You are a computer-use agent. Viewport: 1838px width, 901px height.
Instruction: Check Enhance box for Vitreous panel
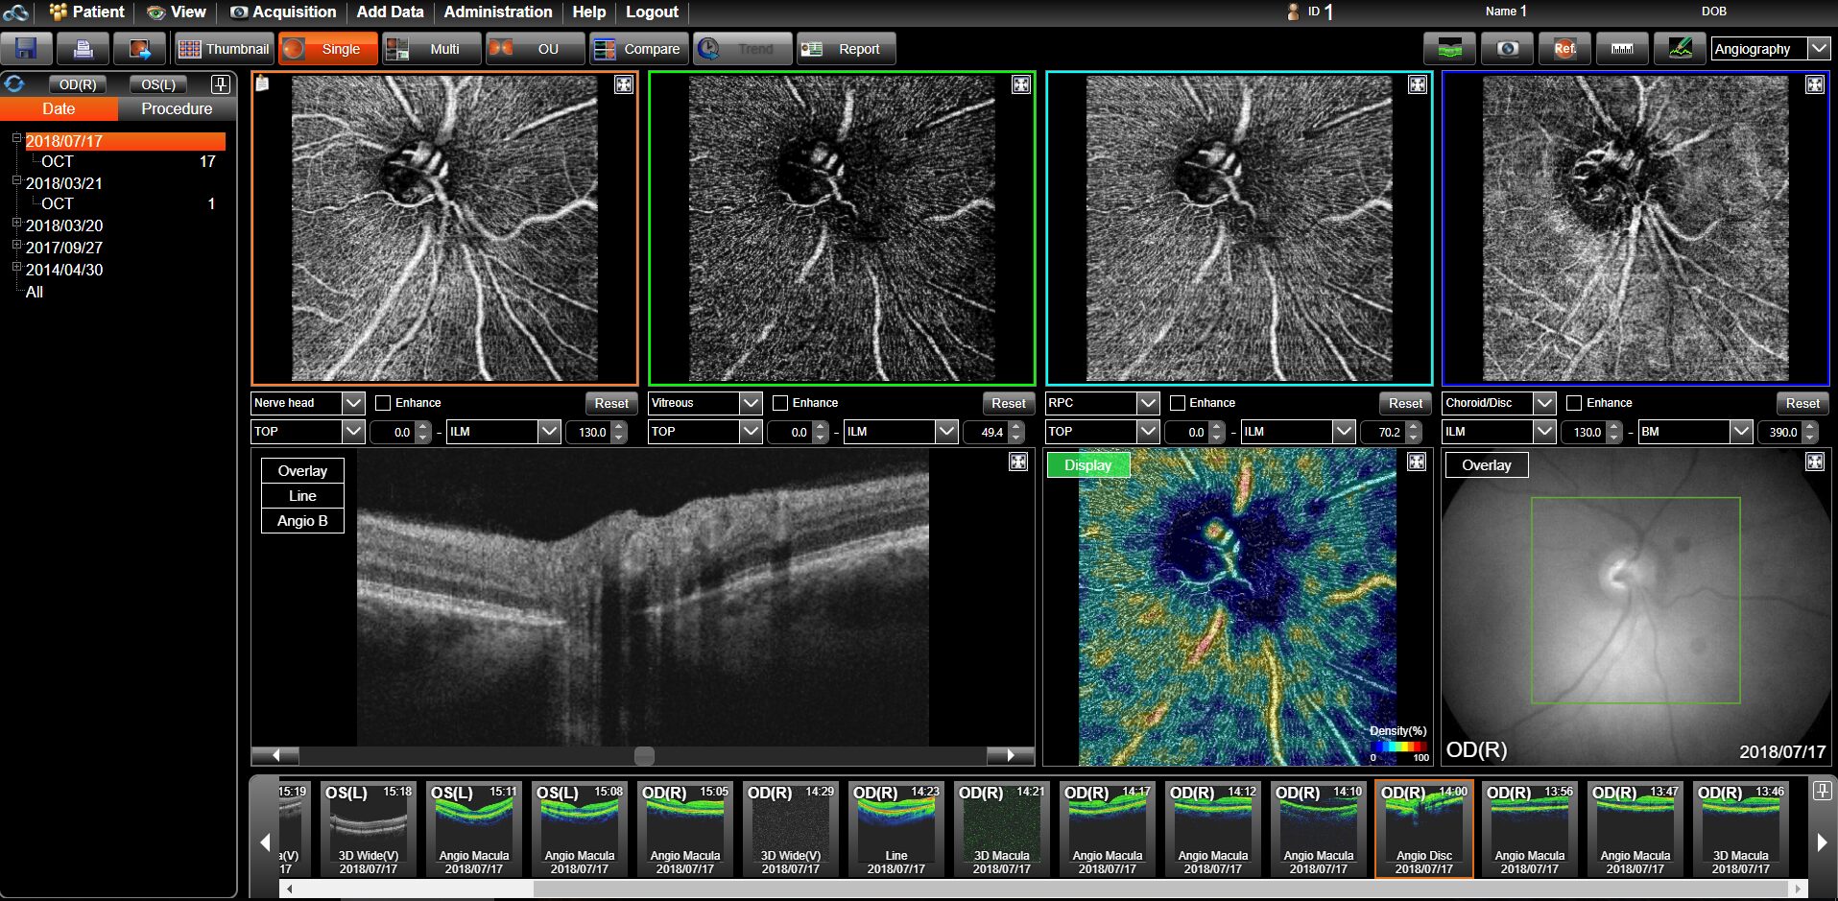tap(780, 403)
